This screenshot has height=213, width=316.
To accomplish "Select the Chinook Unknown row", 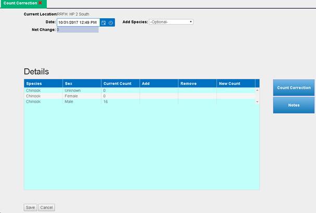I will [43, 91].
